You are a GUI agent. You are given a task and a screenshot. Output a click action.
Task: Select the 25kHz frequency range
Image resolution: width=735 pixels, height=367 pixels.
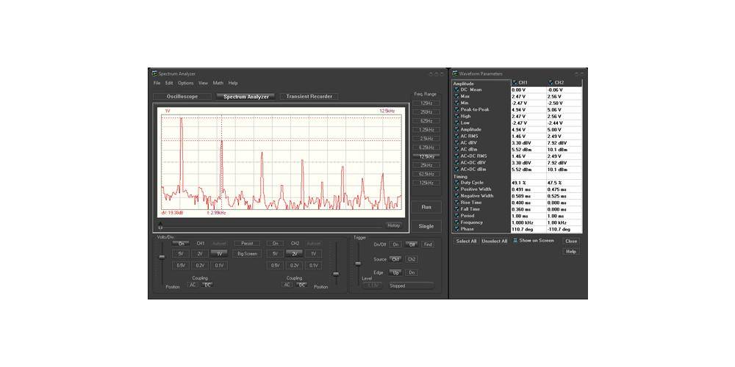pos(426,165)
